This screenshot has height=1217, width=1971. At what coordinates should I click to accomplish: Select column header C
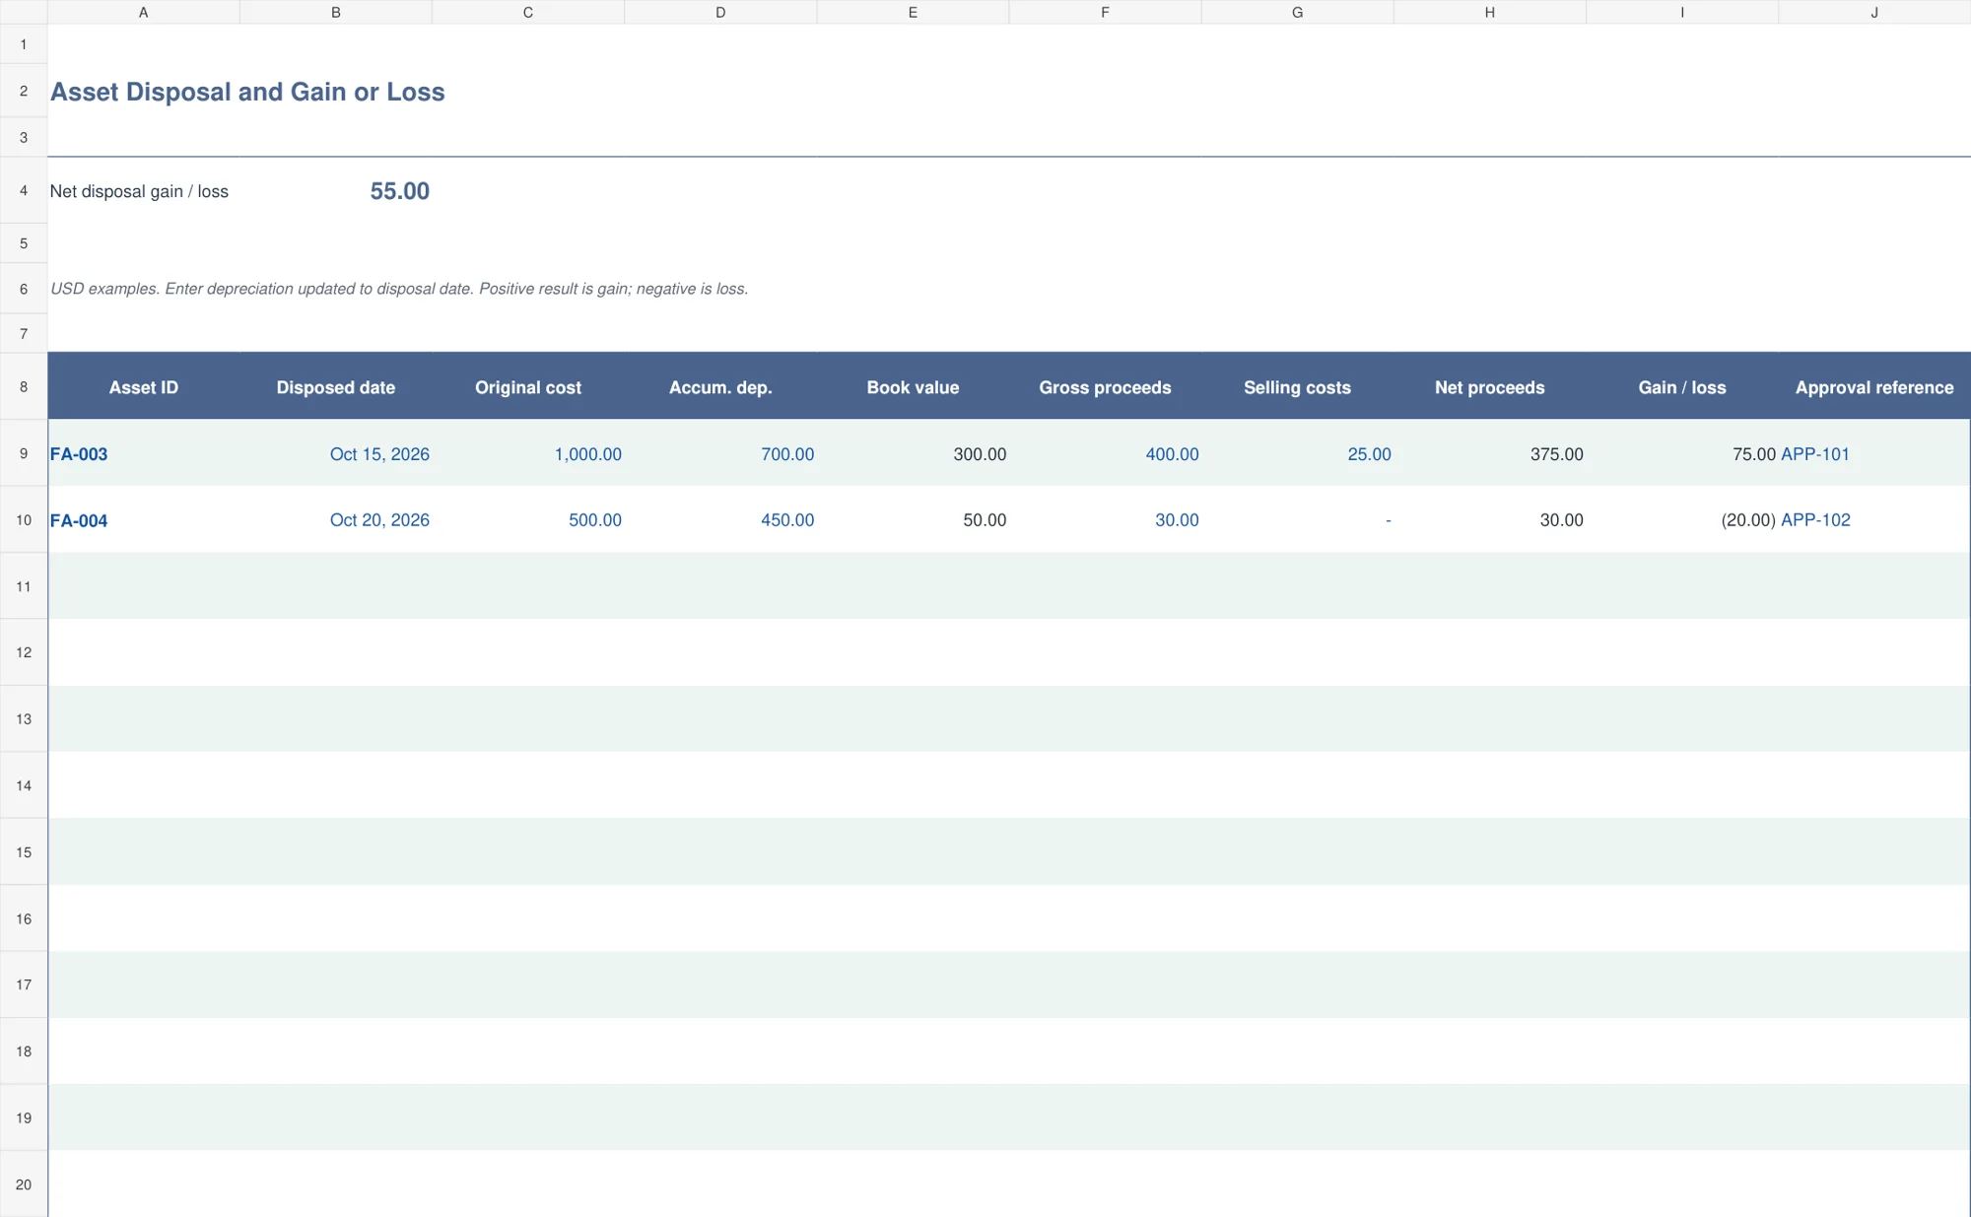pyautogui.click(x=528, y=12)
